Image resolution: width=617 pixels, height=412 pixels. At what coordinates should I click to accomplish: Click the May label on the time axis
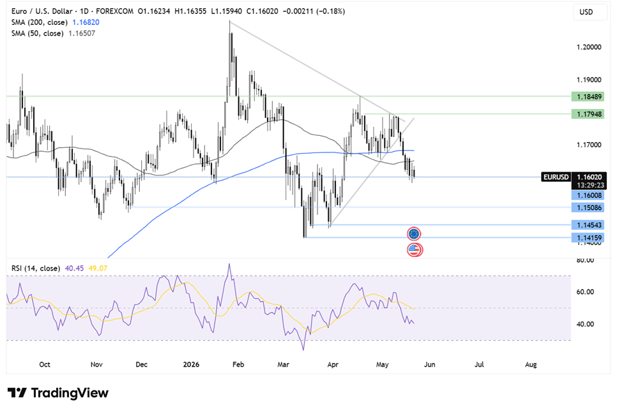(383, 364)
